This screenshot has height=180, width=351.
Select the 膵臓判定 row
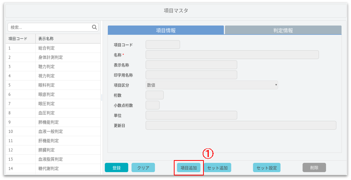(53, 150)
